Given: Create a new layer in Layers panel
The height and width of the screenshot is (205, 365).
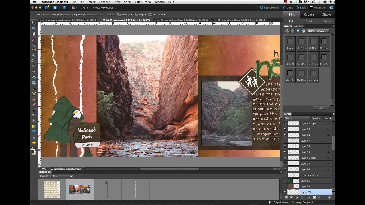Looking at the screenshot, I should click(x=287, y=197).
